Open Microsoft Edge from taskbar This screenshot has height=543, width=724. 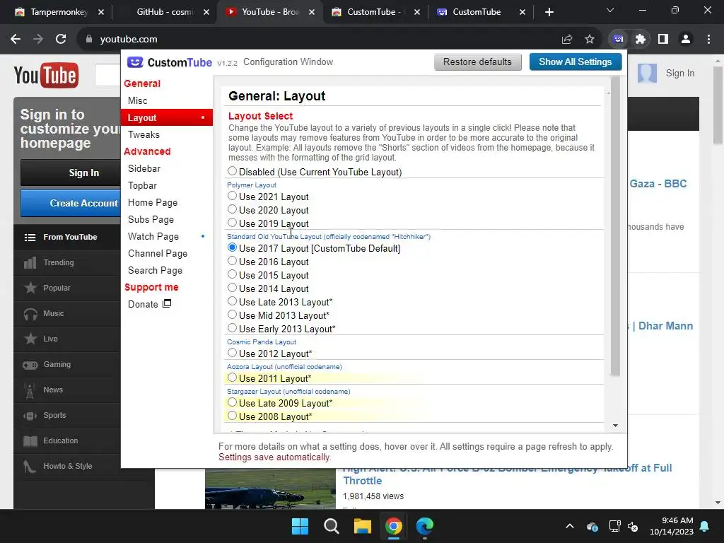pyautogui.click(x=425, y=526)
